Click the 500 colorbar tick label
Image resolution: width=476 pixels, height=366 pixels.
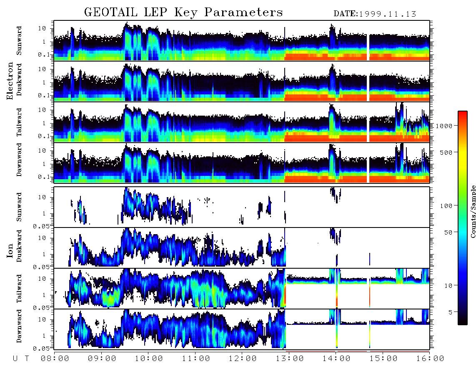(446, 152)
